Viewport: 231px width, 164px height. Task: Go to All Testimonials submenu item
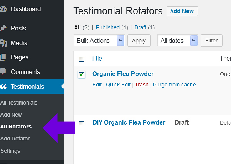click(x=19, y=103)
